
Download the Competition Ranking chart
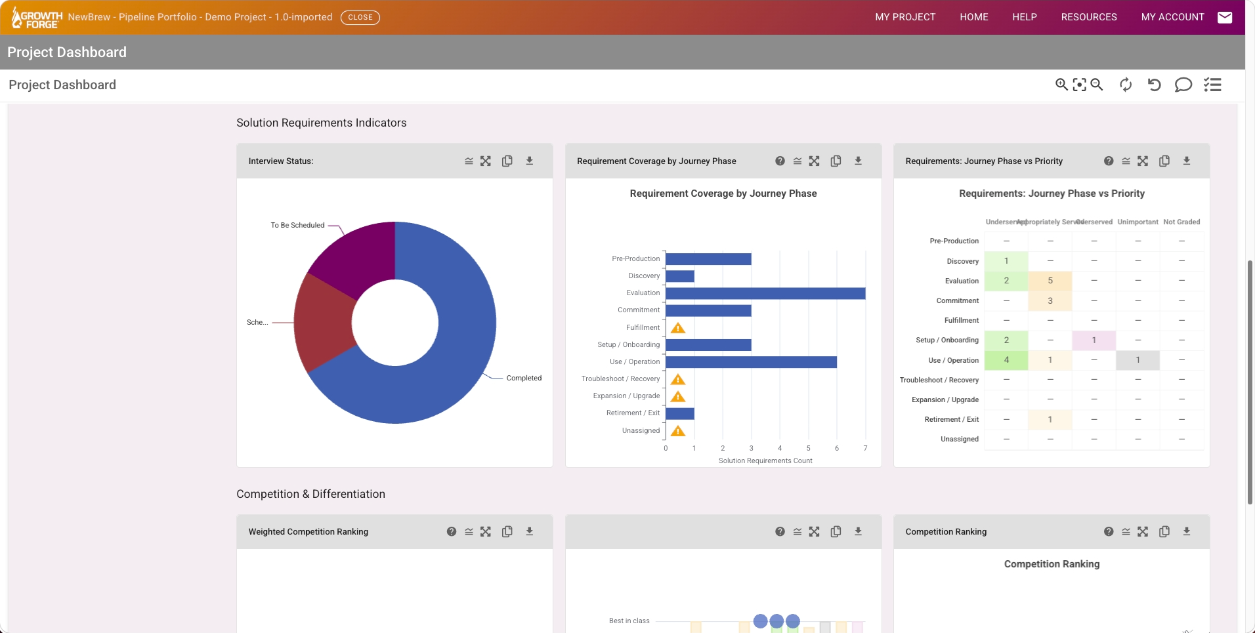tap(1187, 531)
